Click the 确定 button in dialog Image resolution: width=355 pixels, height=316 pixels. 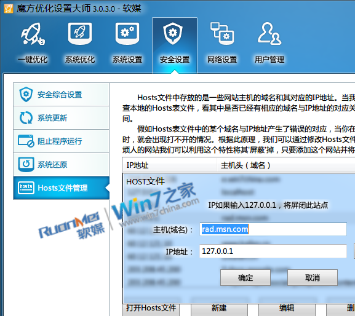coord(245,277)
